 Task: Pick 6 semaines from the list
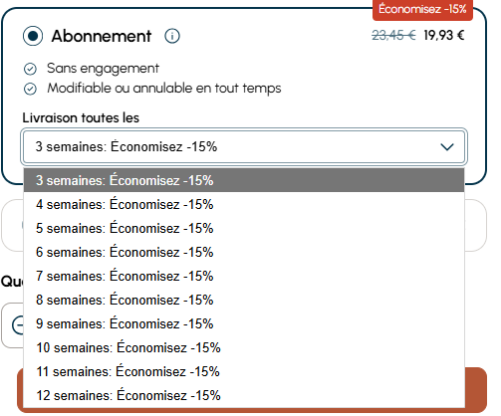[244, 252]
